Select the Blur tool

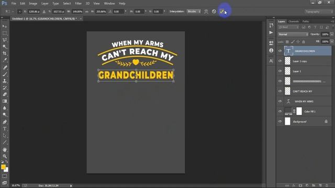pyautogui.click(x=5, y=108)
